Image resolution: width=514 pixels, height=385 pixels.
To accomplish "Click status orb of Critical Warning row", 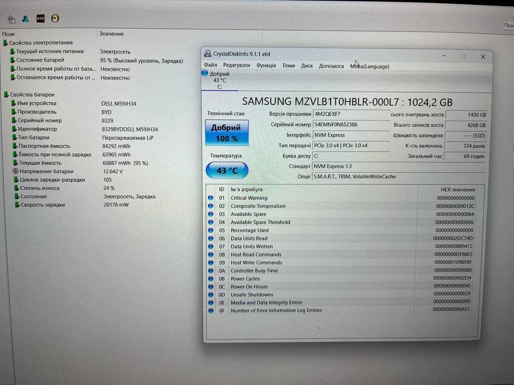I will [210, 198].
